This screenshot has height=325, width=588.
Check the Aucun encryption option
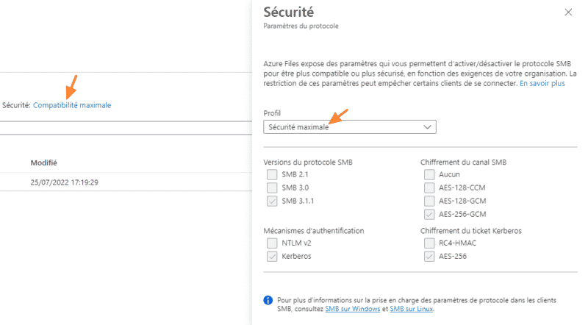click(429, 175)
